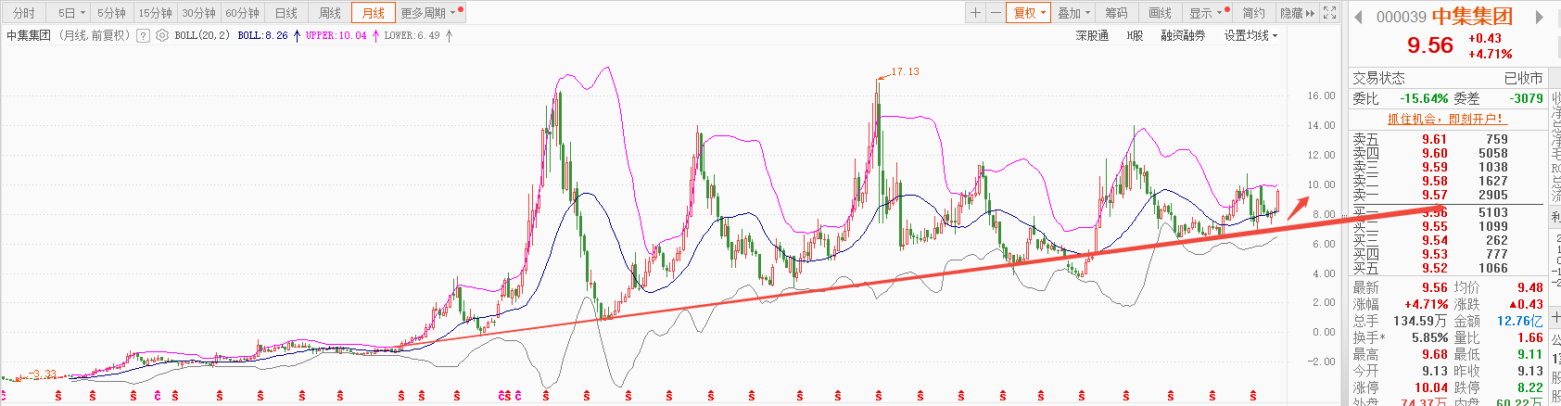Image resolution: width=1561 pixels, height=406 pixels.
Task: Toggle the H股 marker option
Action: pyautogui.click(x=1136, y=35)
